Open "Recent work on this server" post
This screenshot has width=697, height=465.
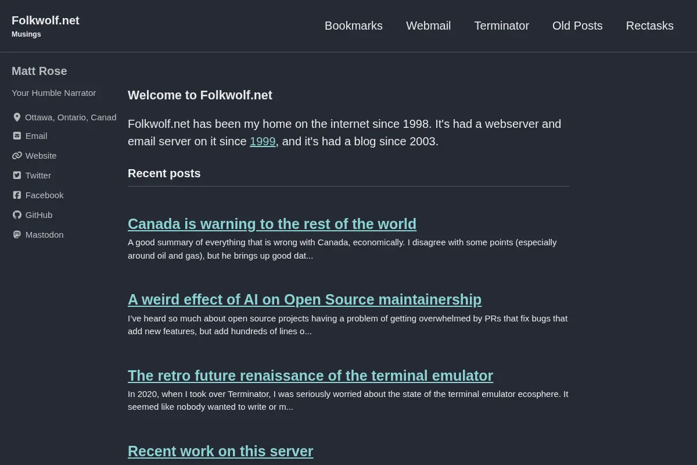coord(220,451)
